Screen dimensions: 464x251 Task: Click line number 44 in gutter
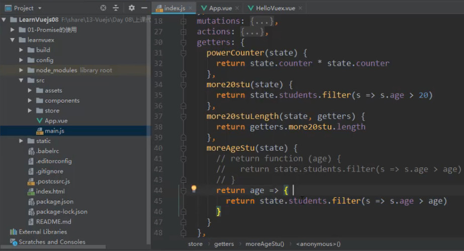pos(158,190)
